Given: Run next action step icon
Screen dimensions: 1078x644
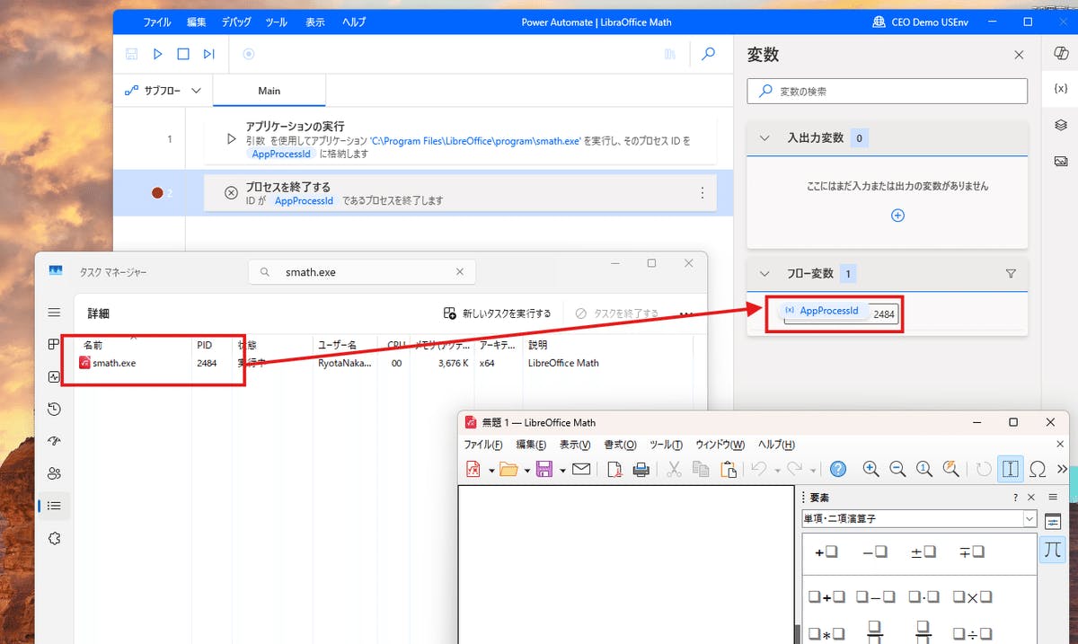Looking at the screenshot, I should tap(209, 54).
